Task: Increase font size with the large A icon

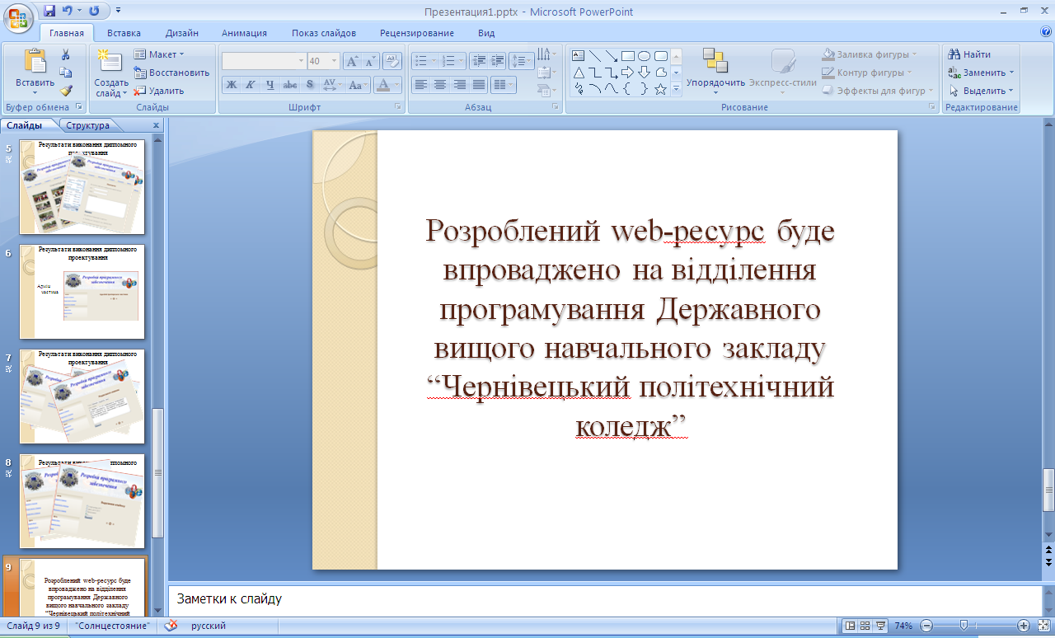Action: coord(352,61)
